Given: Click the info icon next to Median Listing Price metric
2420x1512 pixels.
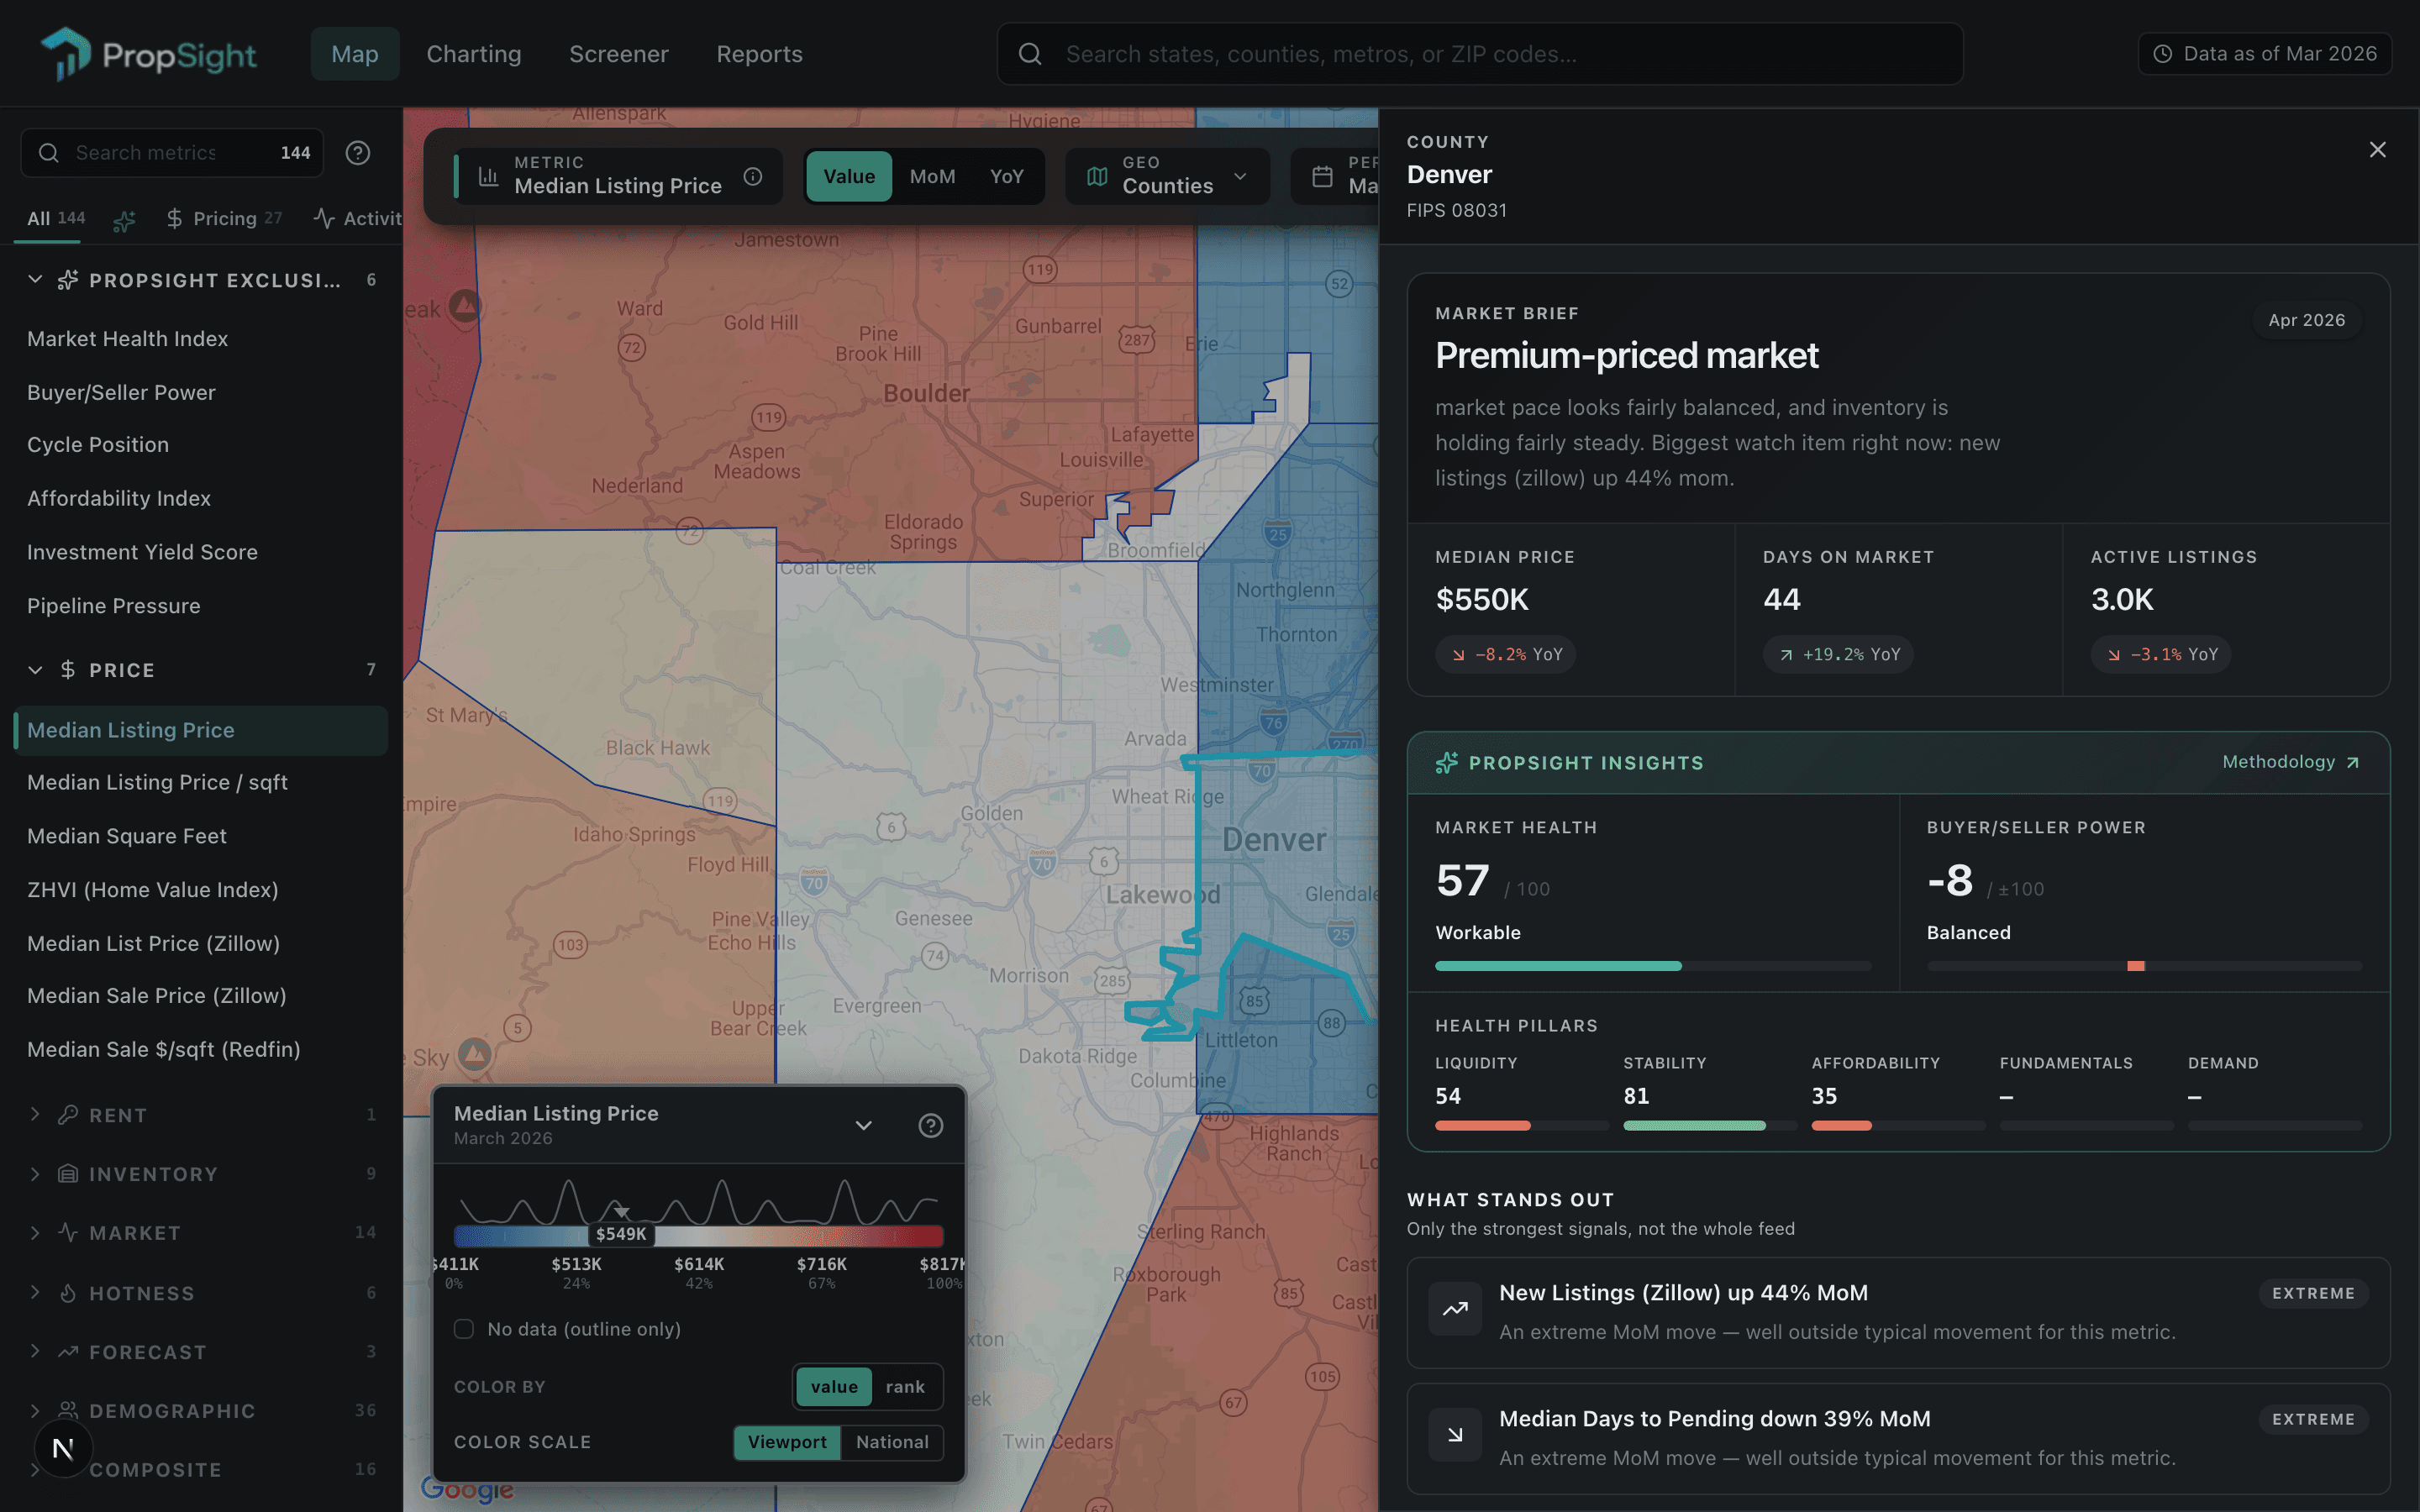Looking at the screenshot, I should (753, 177).
